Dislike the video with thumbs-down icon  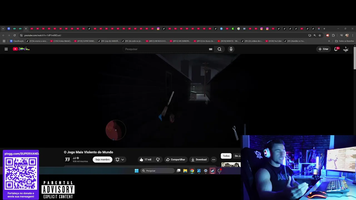click(158, 159)
